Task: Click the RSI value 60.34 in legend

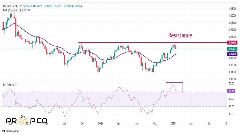Action: coord(15,85)
